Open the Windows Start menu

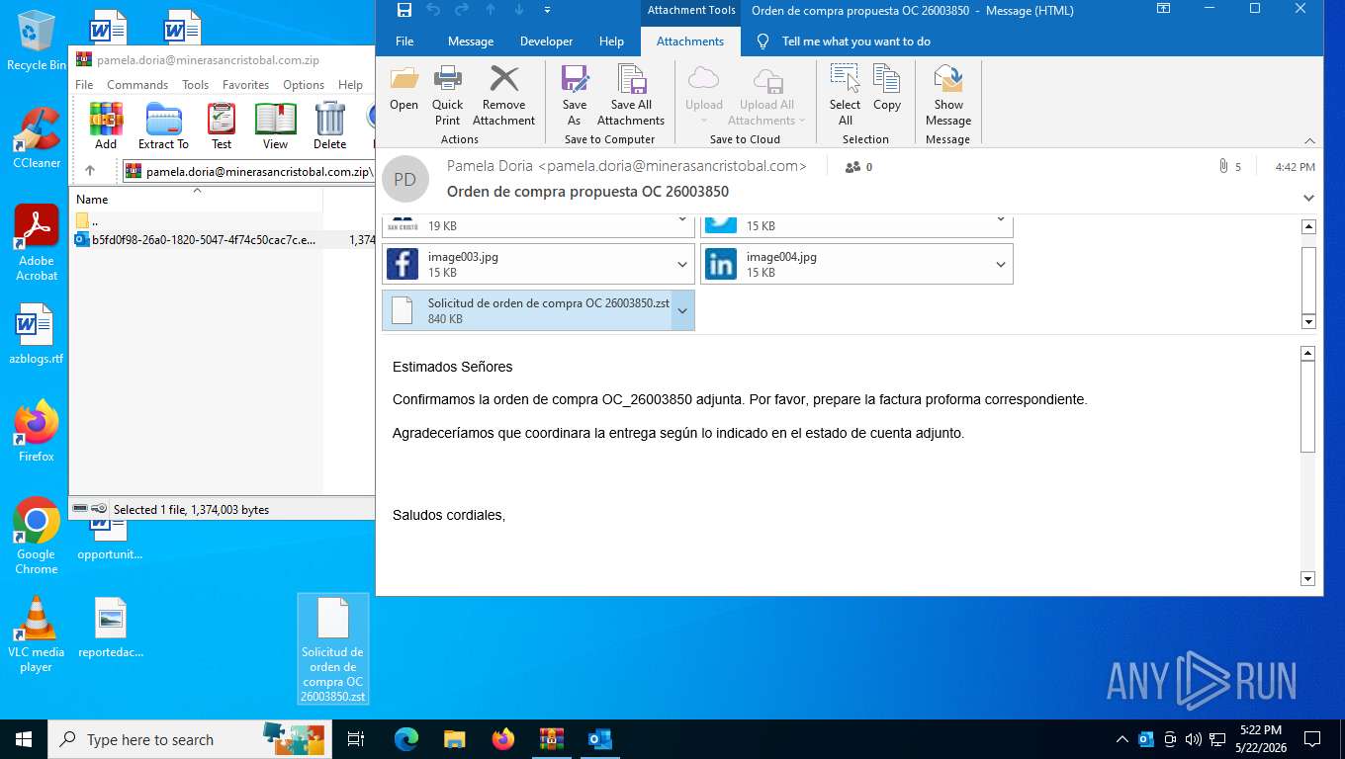24,739
